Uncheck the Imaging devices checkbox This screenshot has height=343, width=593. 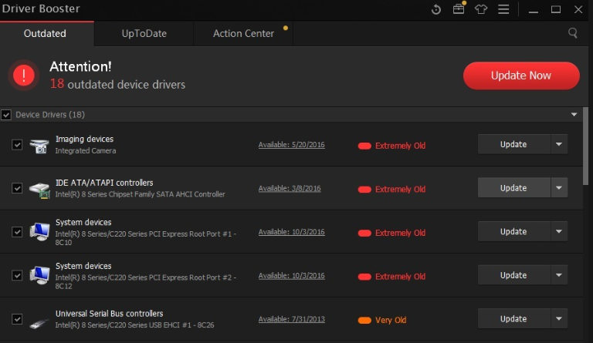tap(17, 144)
